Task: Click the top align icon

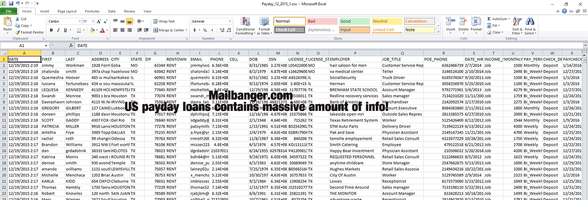Action: click(115, 21)
